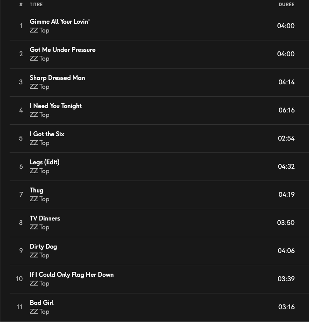The width and height of the screenshot is (309, 322).
Task: Click the Sharp Dressed Man title
Action: point(57,78)
